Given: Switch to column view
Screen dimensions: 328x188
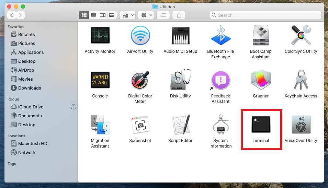Looking at the screenshot, I should 102,15.
